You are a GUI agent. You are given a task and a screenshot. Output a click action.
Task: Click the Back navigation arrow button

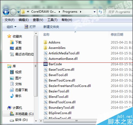(x=6, y=12)
